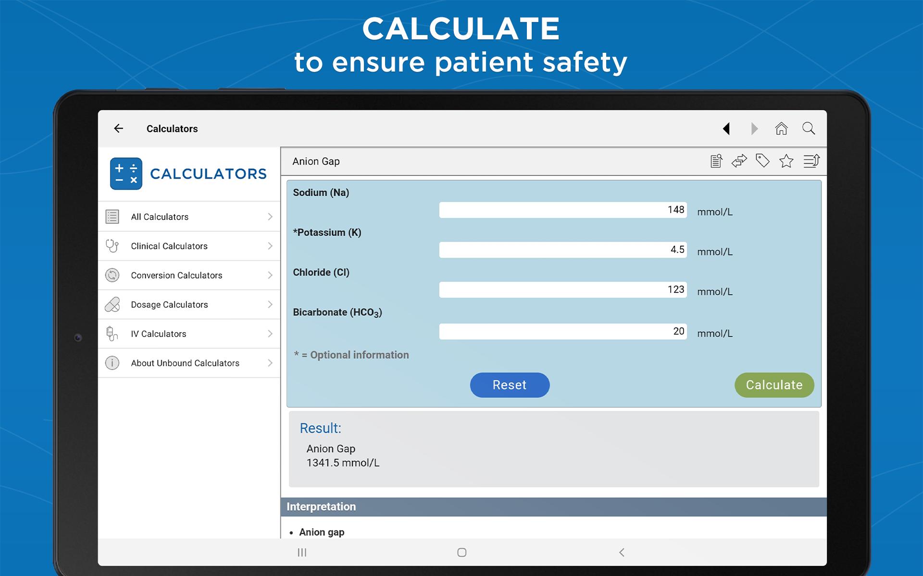
Task: Click the Clinical Calculators stethoscope icon
Action: click(112, 246)
